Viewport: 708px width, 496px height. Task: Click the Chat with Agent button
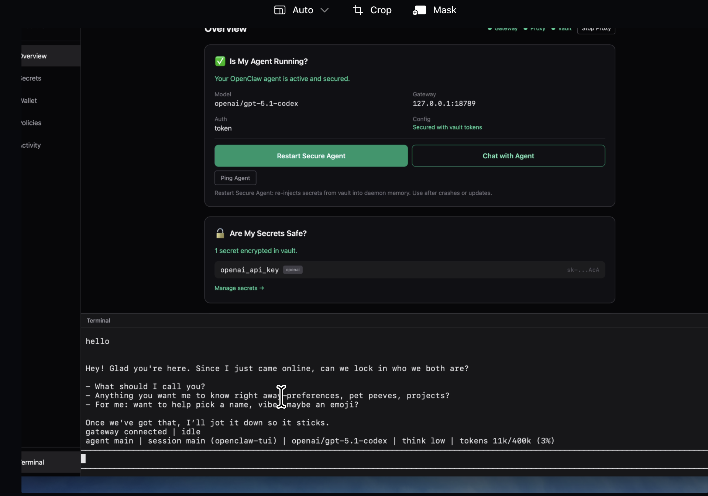tap(508, 156)
